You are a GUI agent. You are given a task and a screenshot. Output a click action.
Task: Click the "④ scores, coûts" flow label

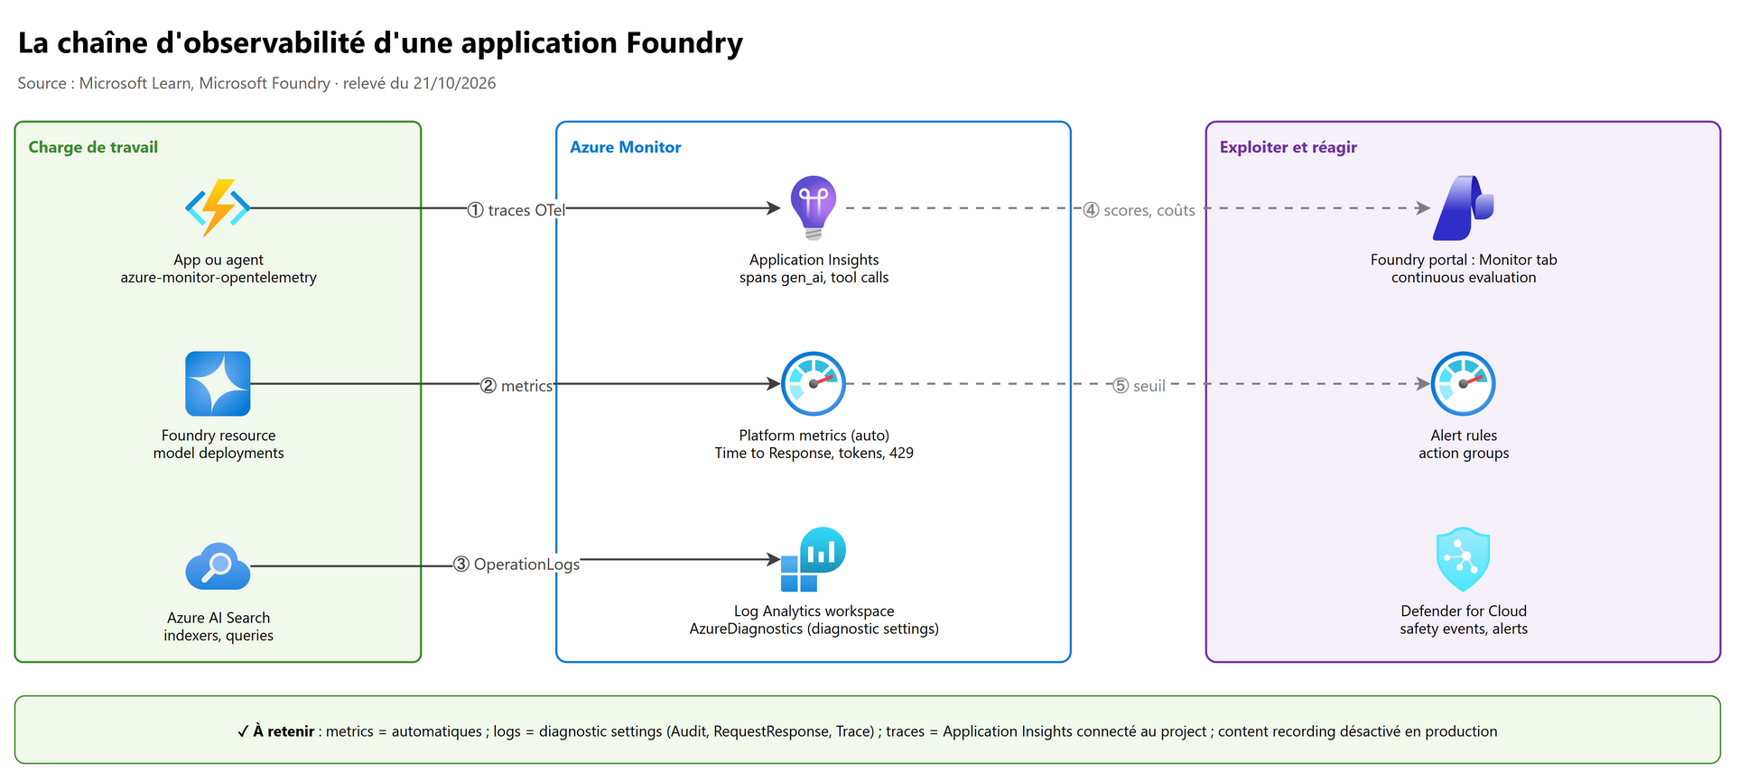pos(1139,210)
